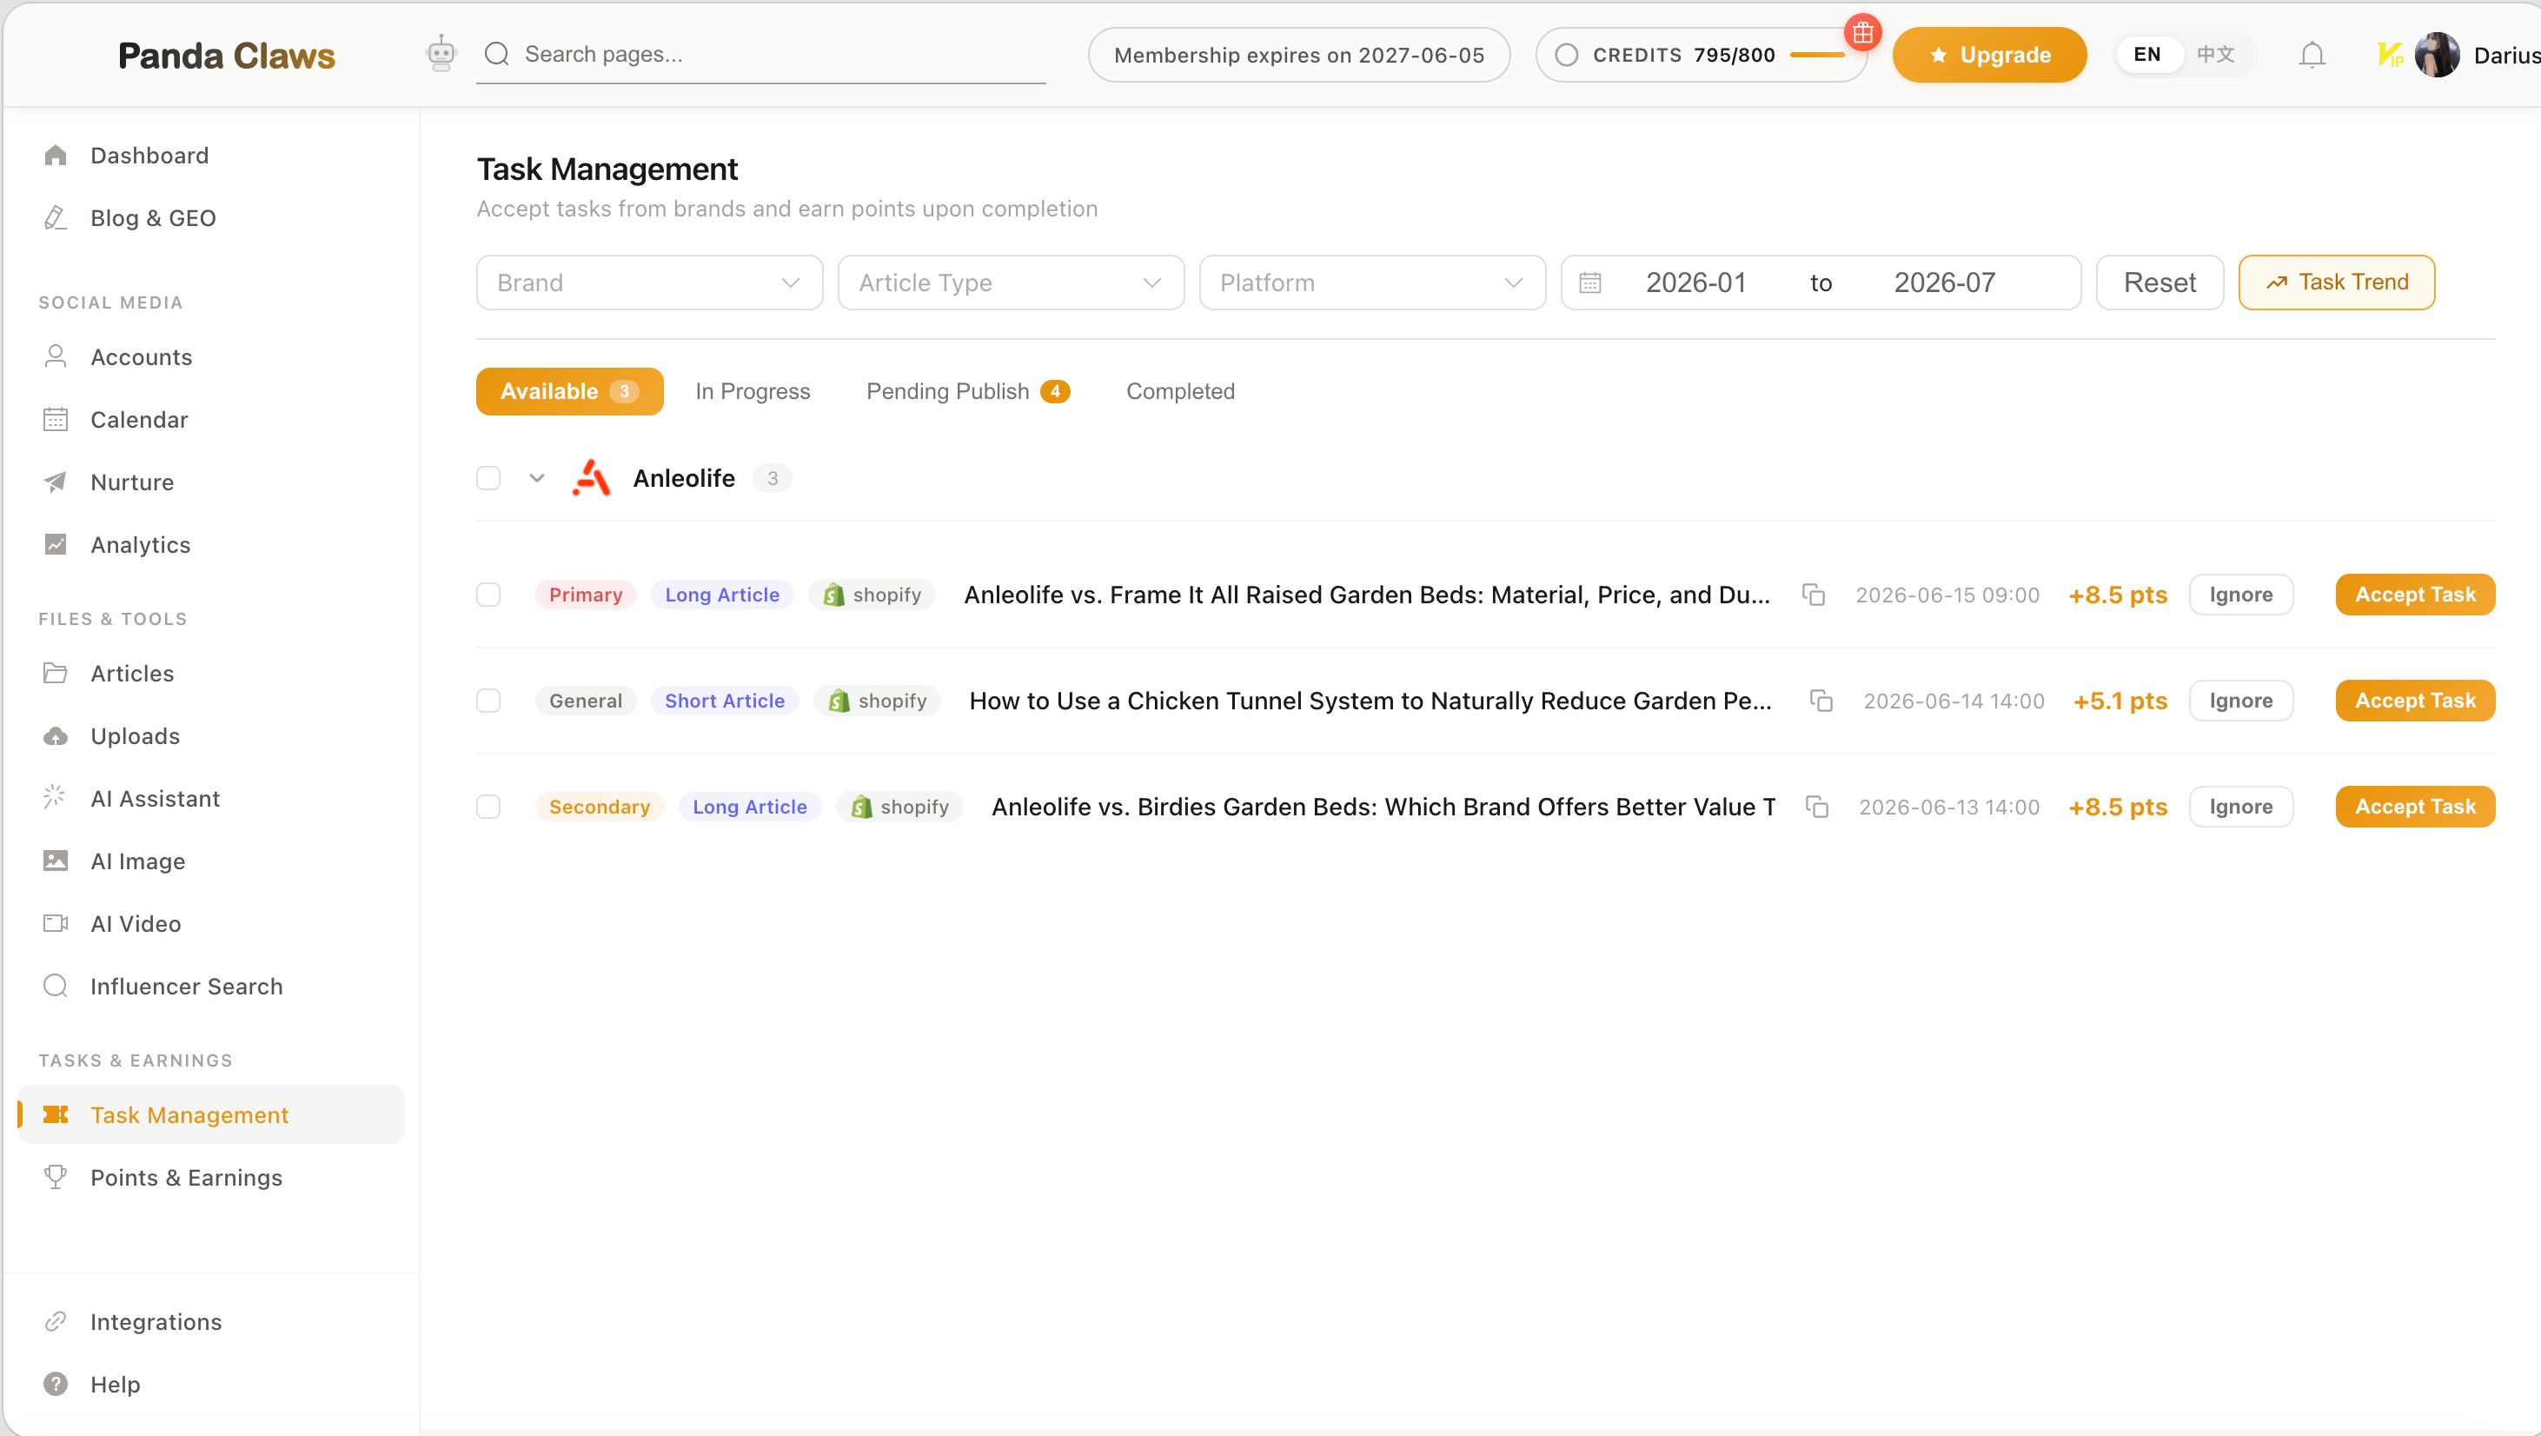This screenshot has width=2541, height=1436.
Task: Switch language to EN
Action: pos(2146,54)
